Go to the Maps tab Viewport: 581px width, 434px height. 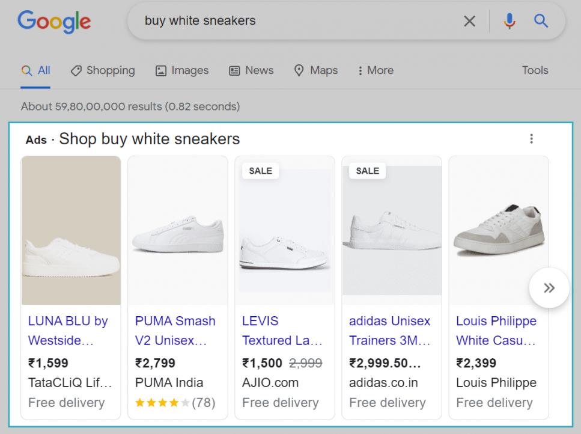[x=316, y=70]
